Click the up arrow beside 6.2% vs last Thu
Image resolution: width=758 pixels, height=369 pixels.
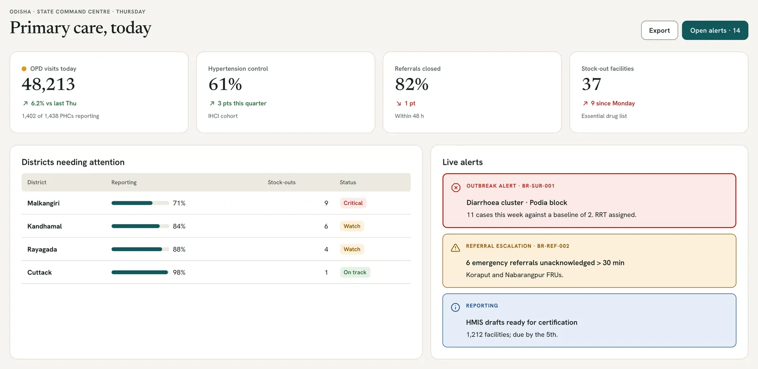pyautogui.click(x=25, y=103)
